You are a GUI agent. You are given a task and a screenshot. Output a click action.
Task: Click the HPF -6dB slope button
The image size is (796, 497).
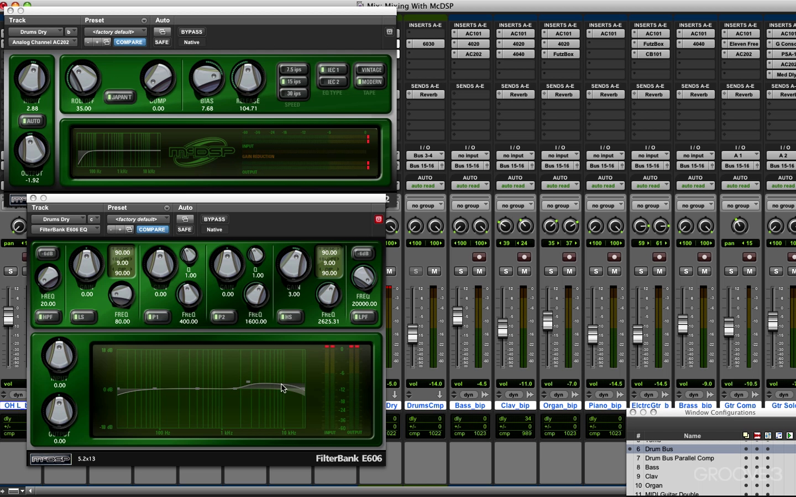48,253
